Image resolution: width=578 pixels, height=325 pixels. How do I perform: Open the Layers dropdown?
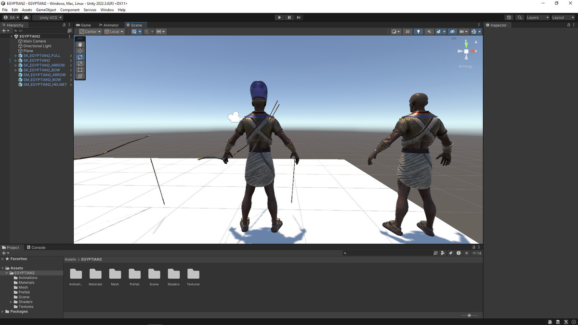point(537,17)
